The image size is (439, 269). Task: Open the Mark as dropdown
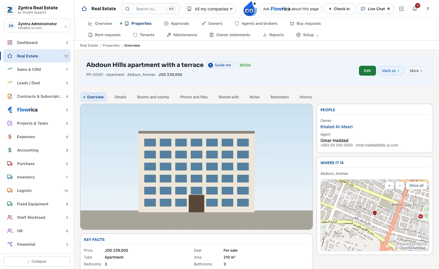pos(391,71)
